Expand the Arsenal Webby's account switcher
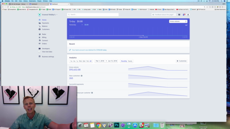Viewport: 230px width, 129px height. [x=50, y=15]
